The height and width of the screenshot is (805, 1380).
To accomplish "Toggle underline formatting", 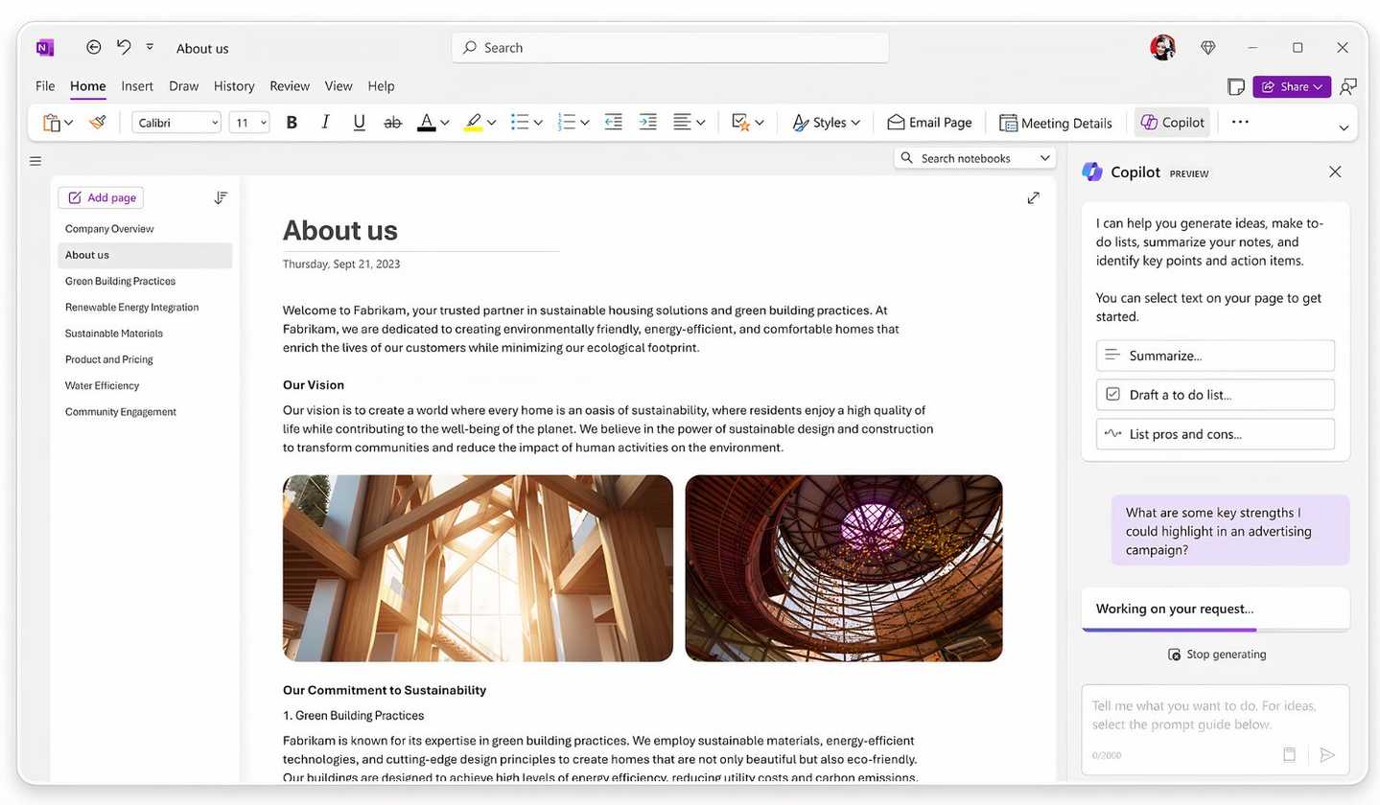I will [x=359, y=122].
